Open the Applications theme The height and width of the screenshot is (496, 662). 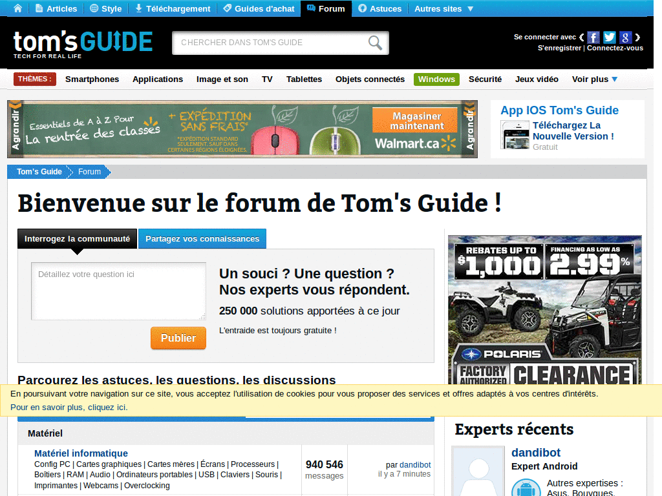[158, 79]
